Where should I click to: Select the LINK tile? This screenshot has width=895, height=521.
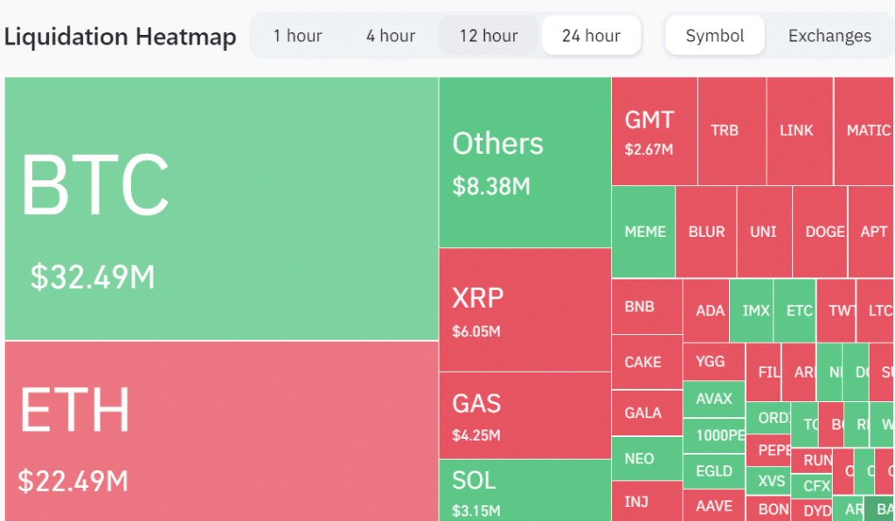pyautogui.click(x=796, y=130)
